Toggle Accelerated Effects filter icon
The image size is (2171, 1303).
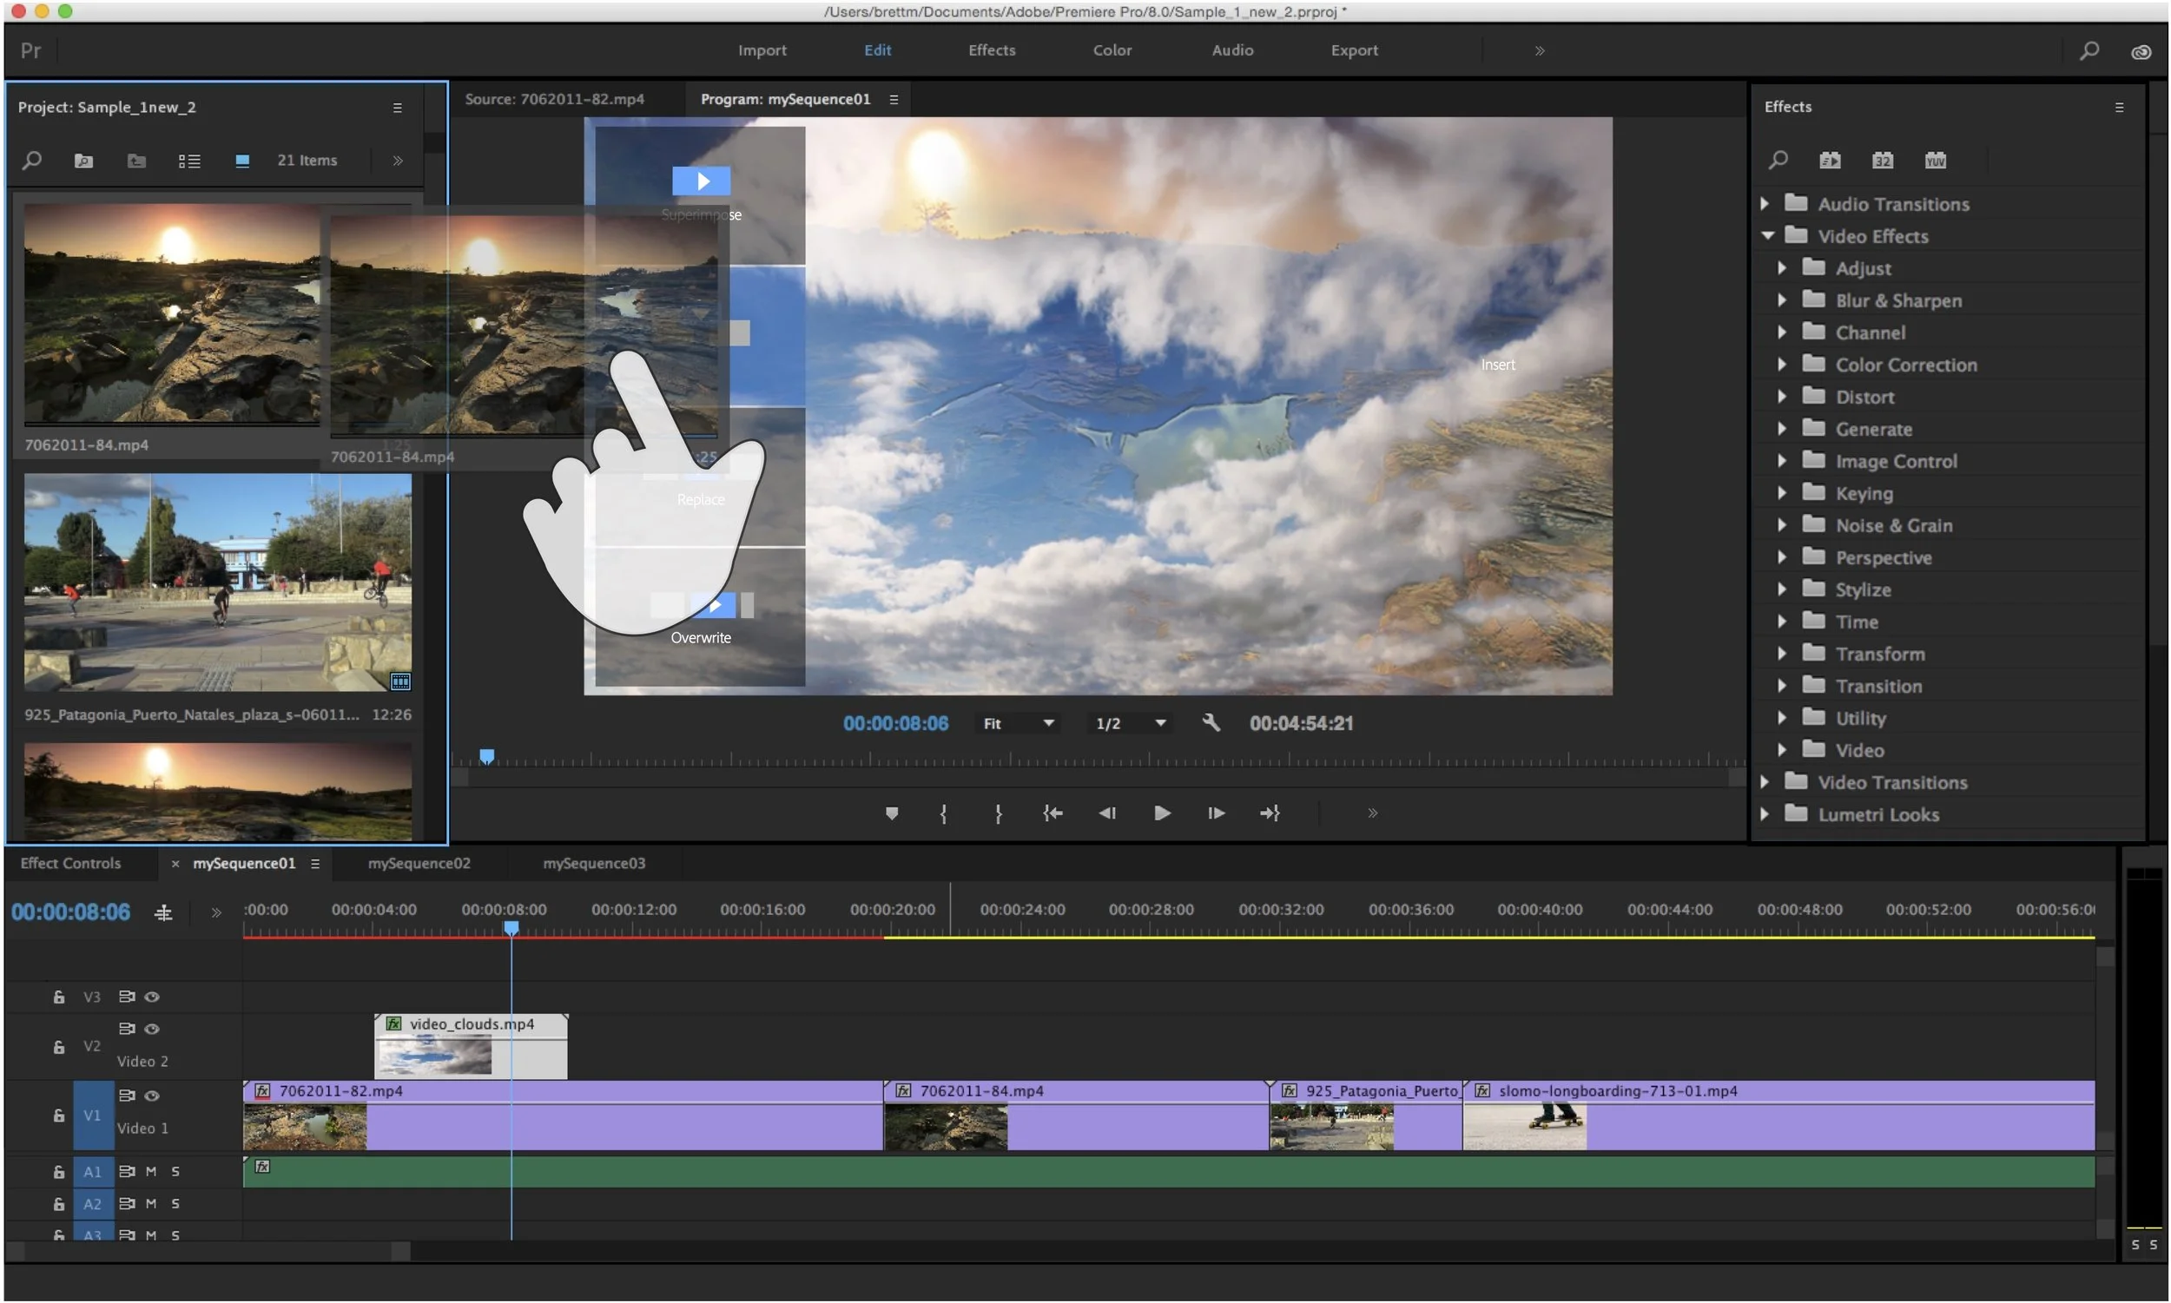point(1830,160)
